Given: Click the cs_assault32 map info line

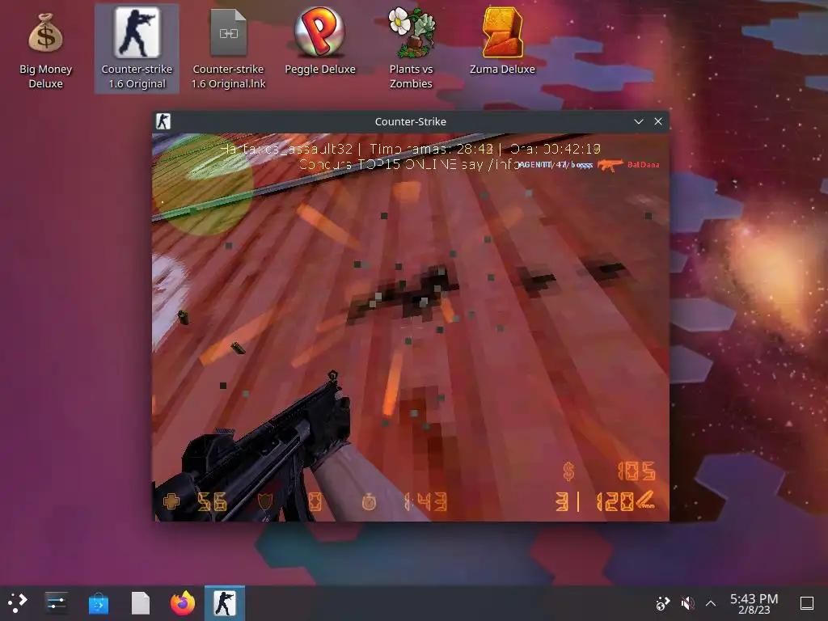Looking at the screenshot, I should click(x=410, y=149).
